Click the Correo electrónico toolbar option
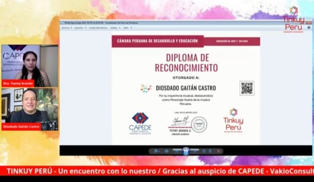The image size is (314, 182). [98, 28]
